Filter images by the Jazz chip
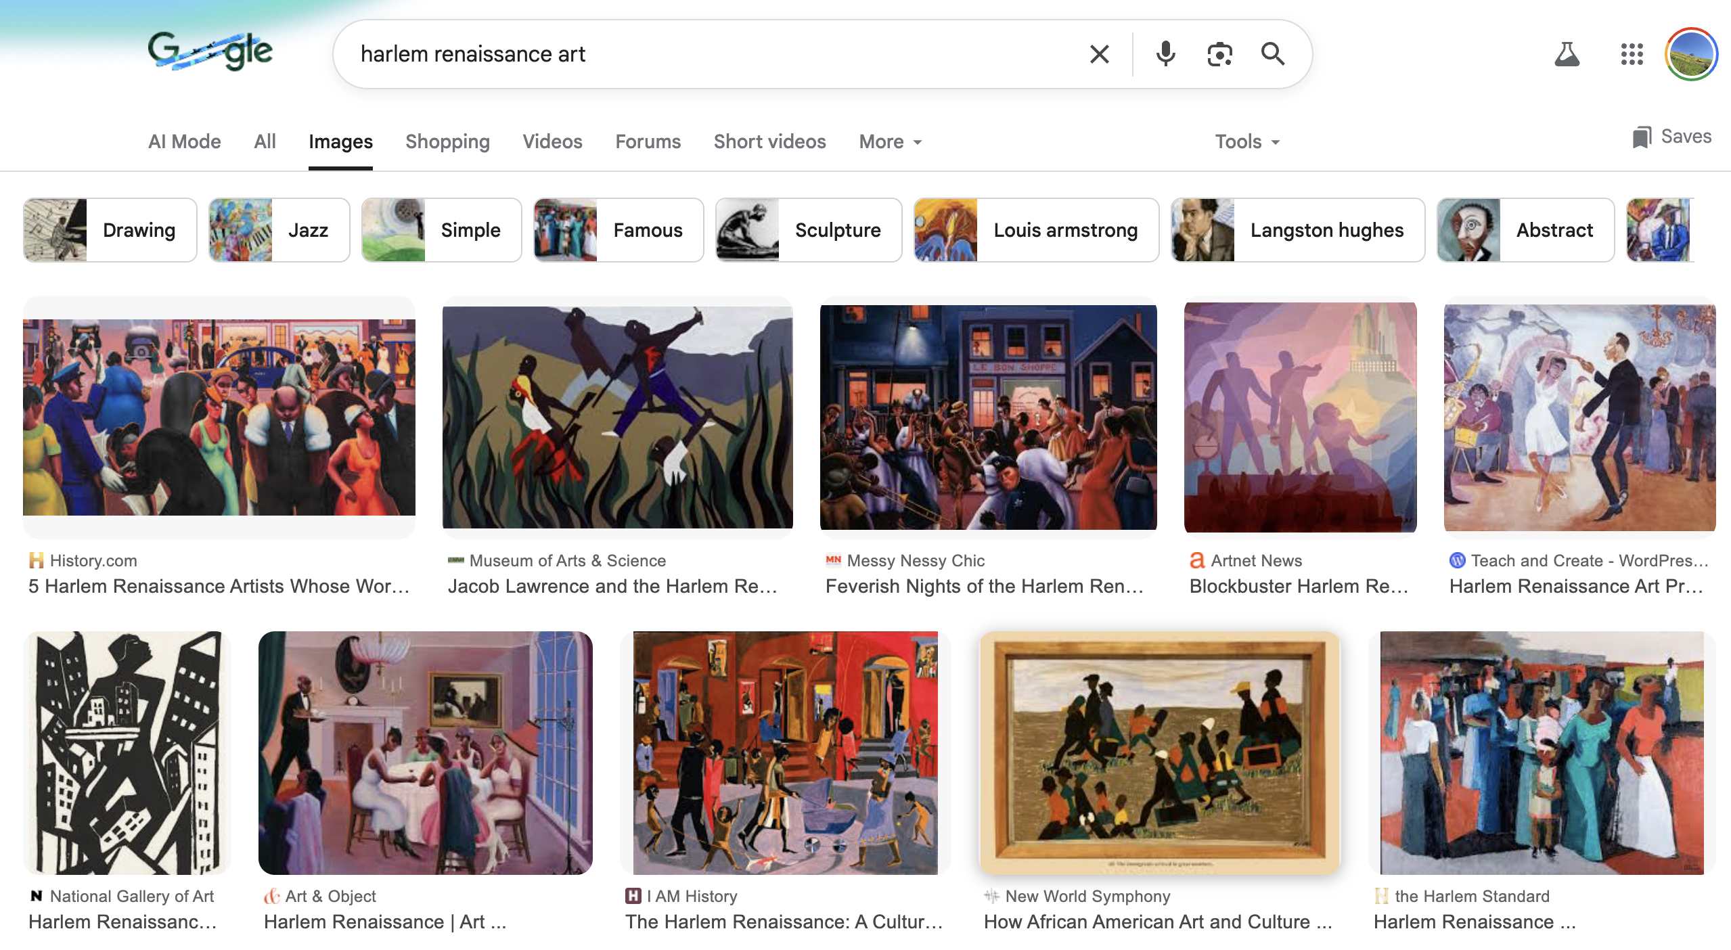Screen dimensions: 1731x950 [x=279, y=230]
